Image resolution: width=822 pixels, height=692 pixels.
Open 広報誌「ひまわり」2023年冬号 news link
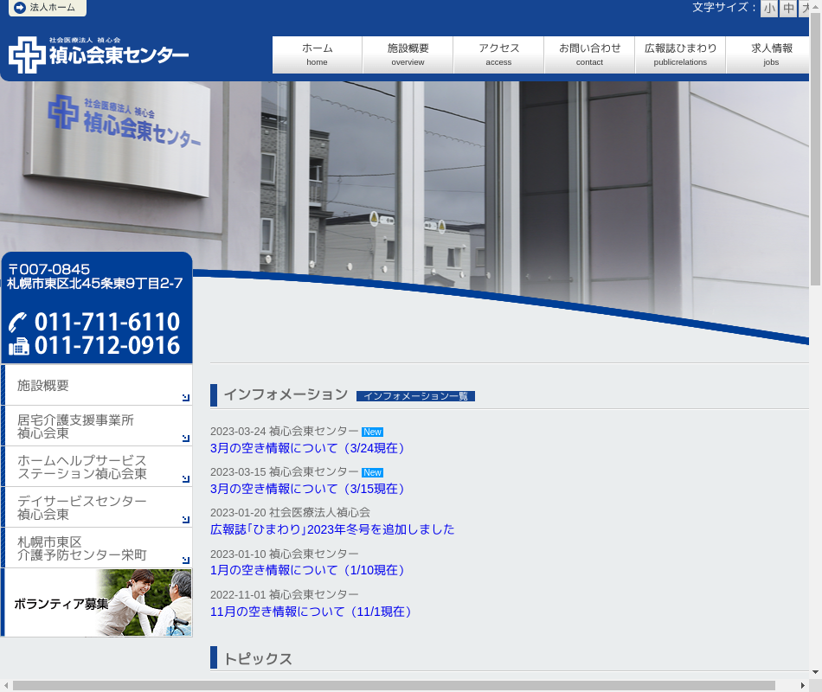[x=331, y=529]
